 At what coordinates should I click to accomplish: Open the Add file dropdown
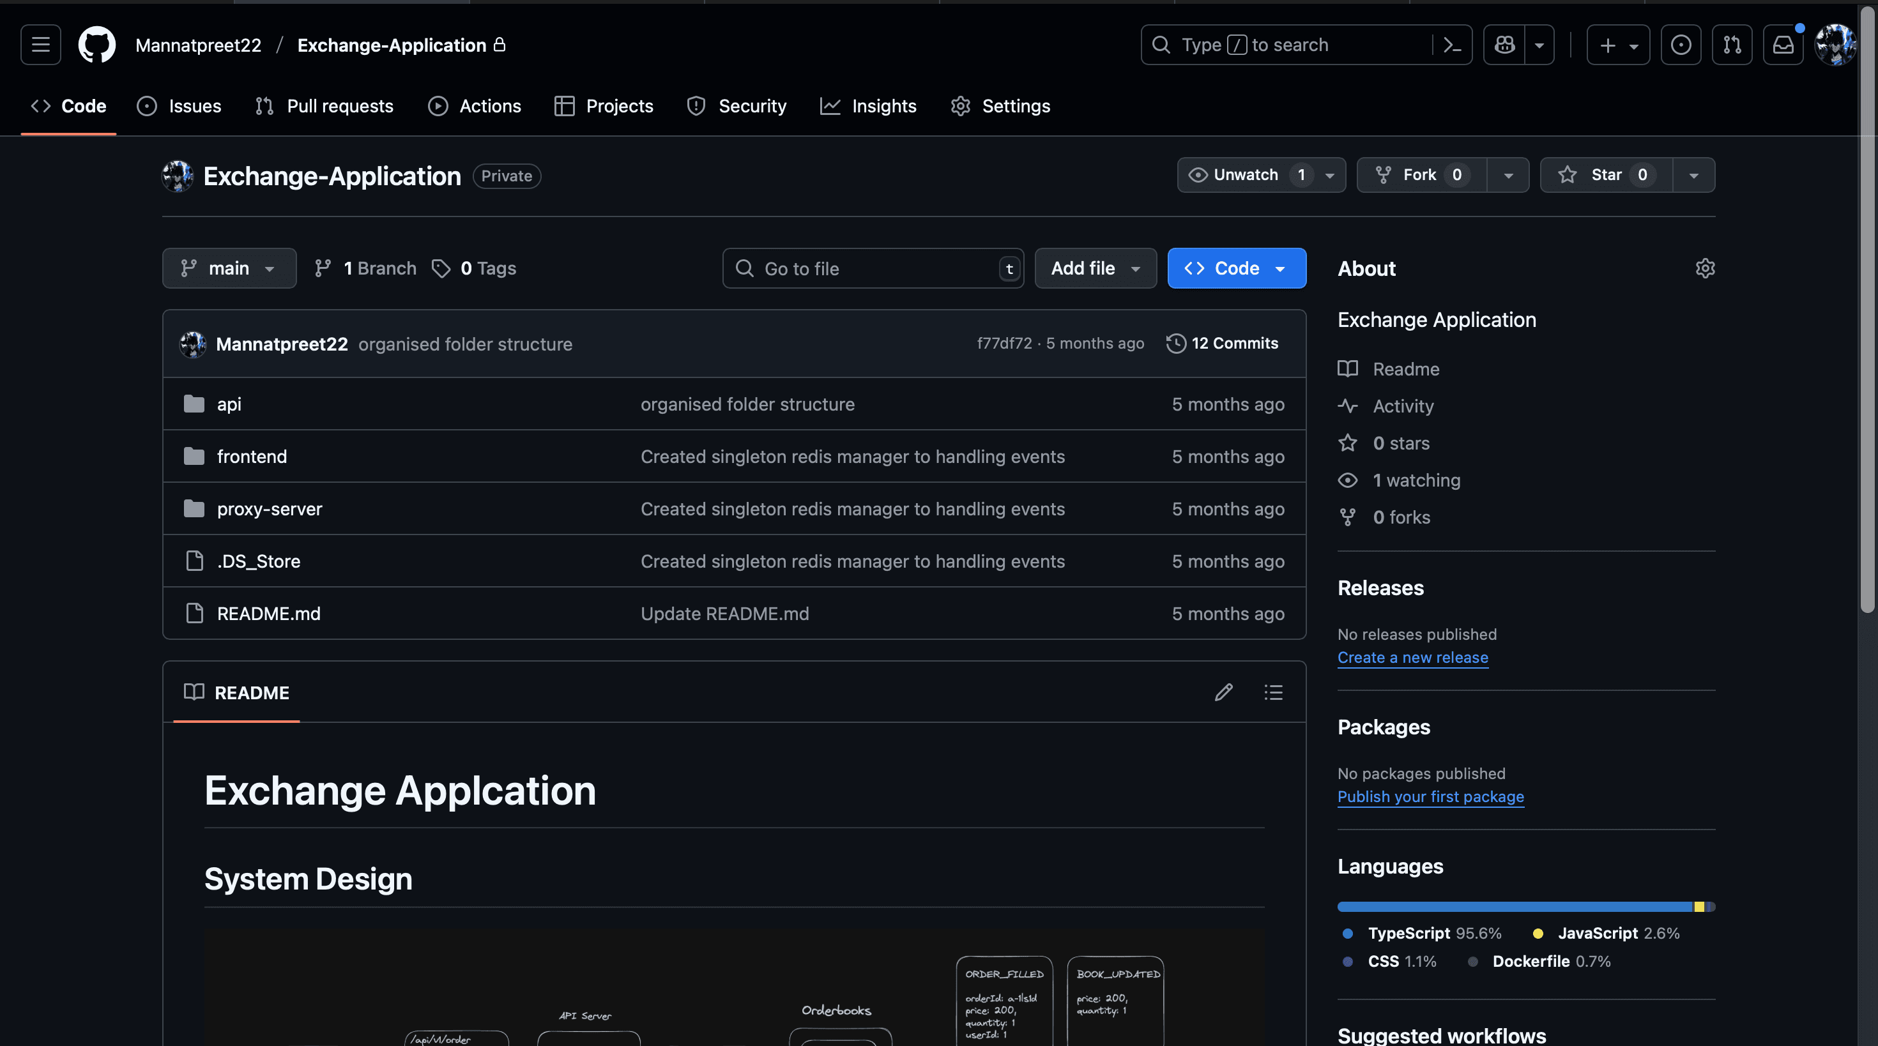[x=1095, y=268]
